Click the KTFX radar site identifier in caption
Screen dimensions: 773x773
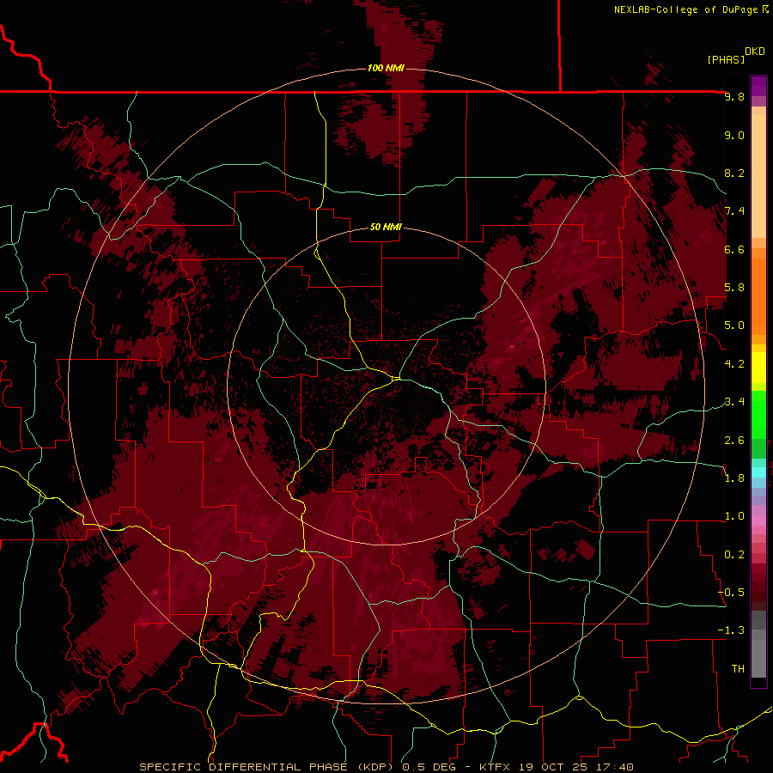494,767
